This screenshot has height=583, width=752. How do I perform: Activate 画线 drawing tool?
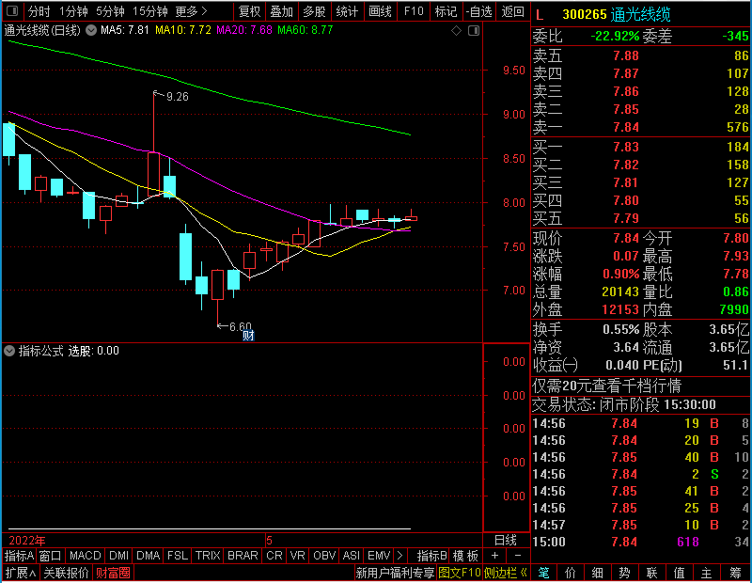(x=381, y=11)
